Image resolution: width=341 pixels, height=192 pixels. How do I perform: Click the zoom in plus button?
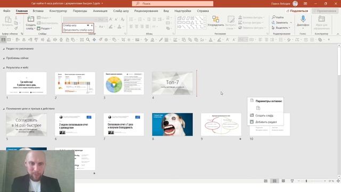325,181
